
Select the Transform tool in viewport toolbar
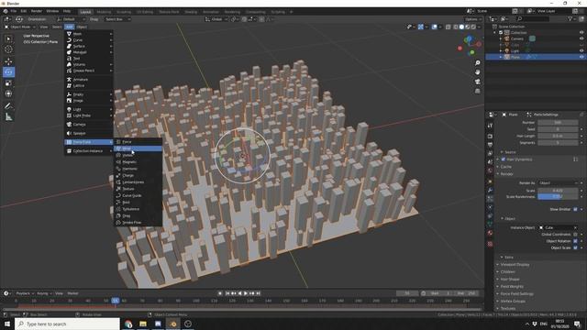pos(8,93)
